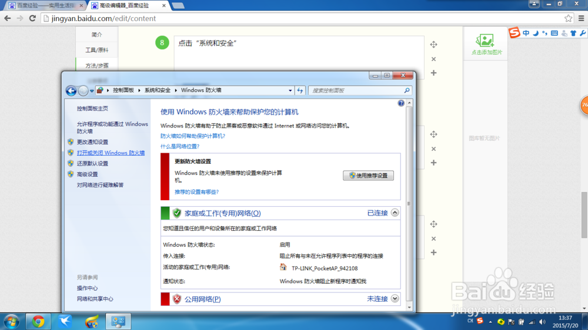588x330 pixels.
Task: Open 网络和共享中心 link
Action: pos(95,299)
